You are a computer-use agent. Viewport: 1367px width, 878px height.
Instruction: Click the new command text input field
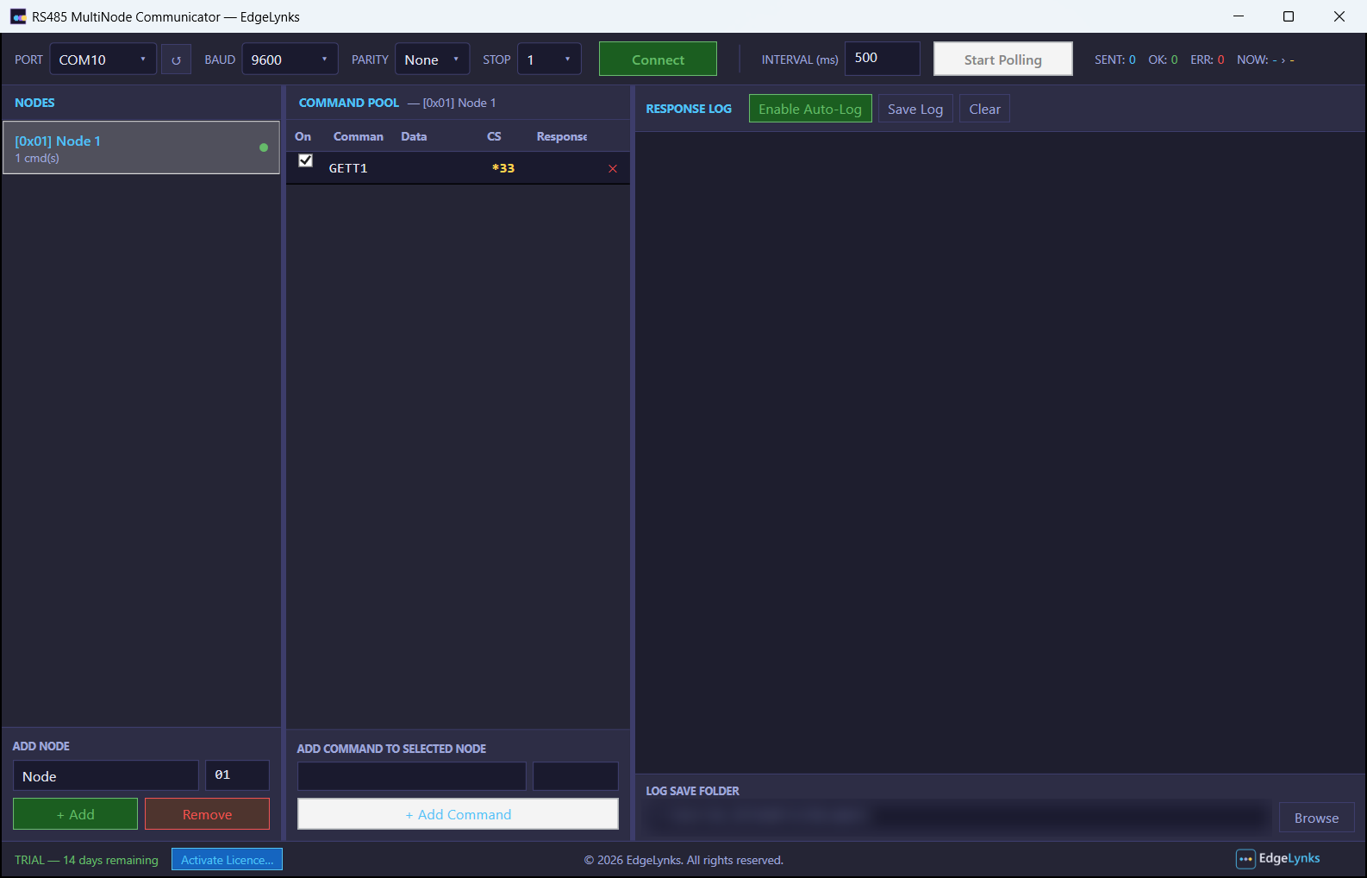tap(412, 776)
